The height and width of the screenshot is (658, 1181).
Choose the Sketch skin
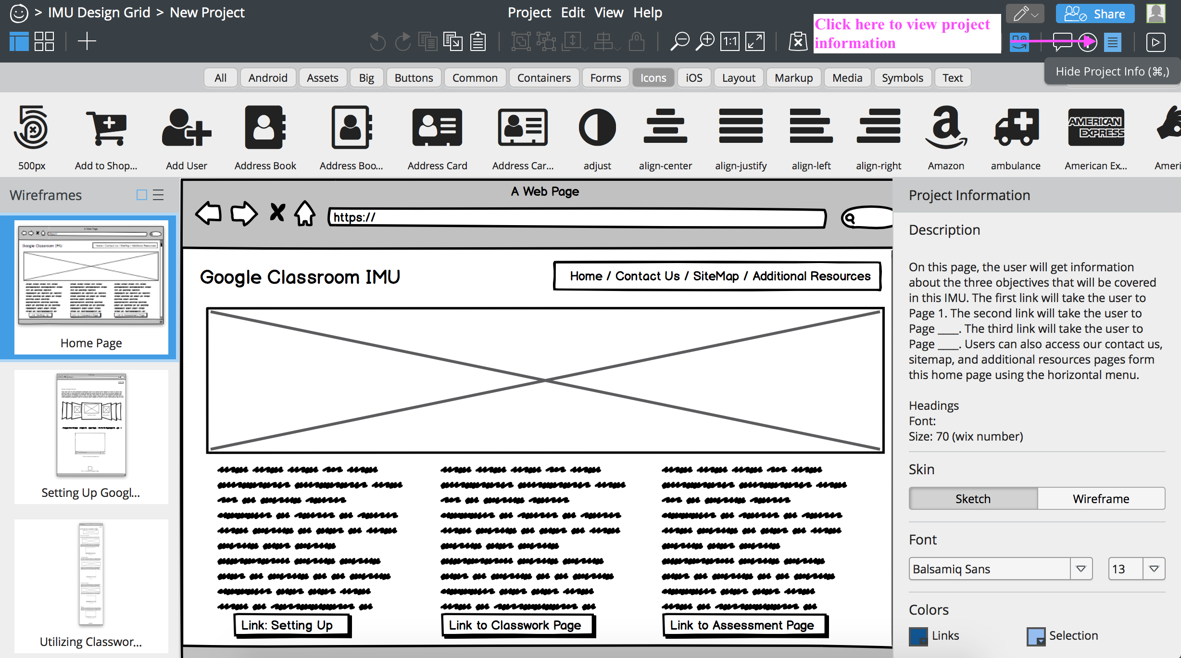(973, 498)
